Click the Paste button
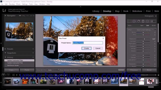Image resolution: width=161 pixels, height=90 pixels. tap(27, 70)
